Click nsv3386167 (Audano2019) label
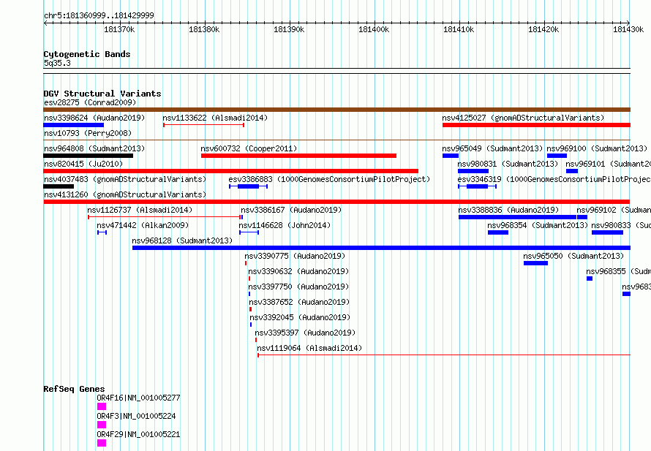 pos(291,210)
